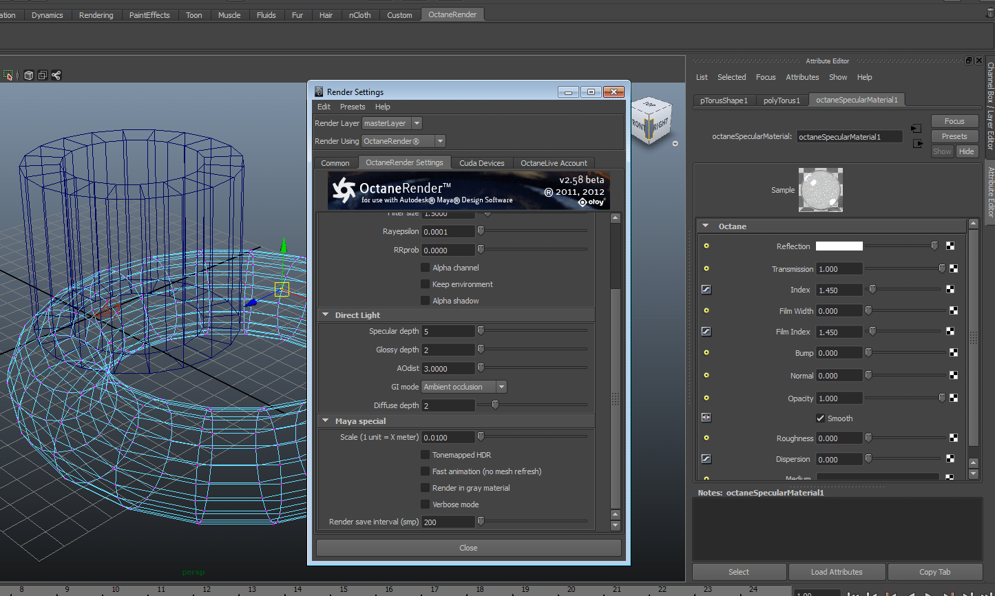995x596 pixels.
Task: Click the share-nodes icon in viewport toolbar
Action: click(56, 76)
